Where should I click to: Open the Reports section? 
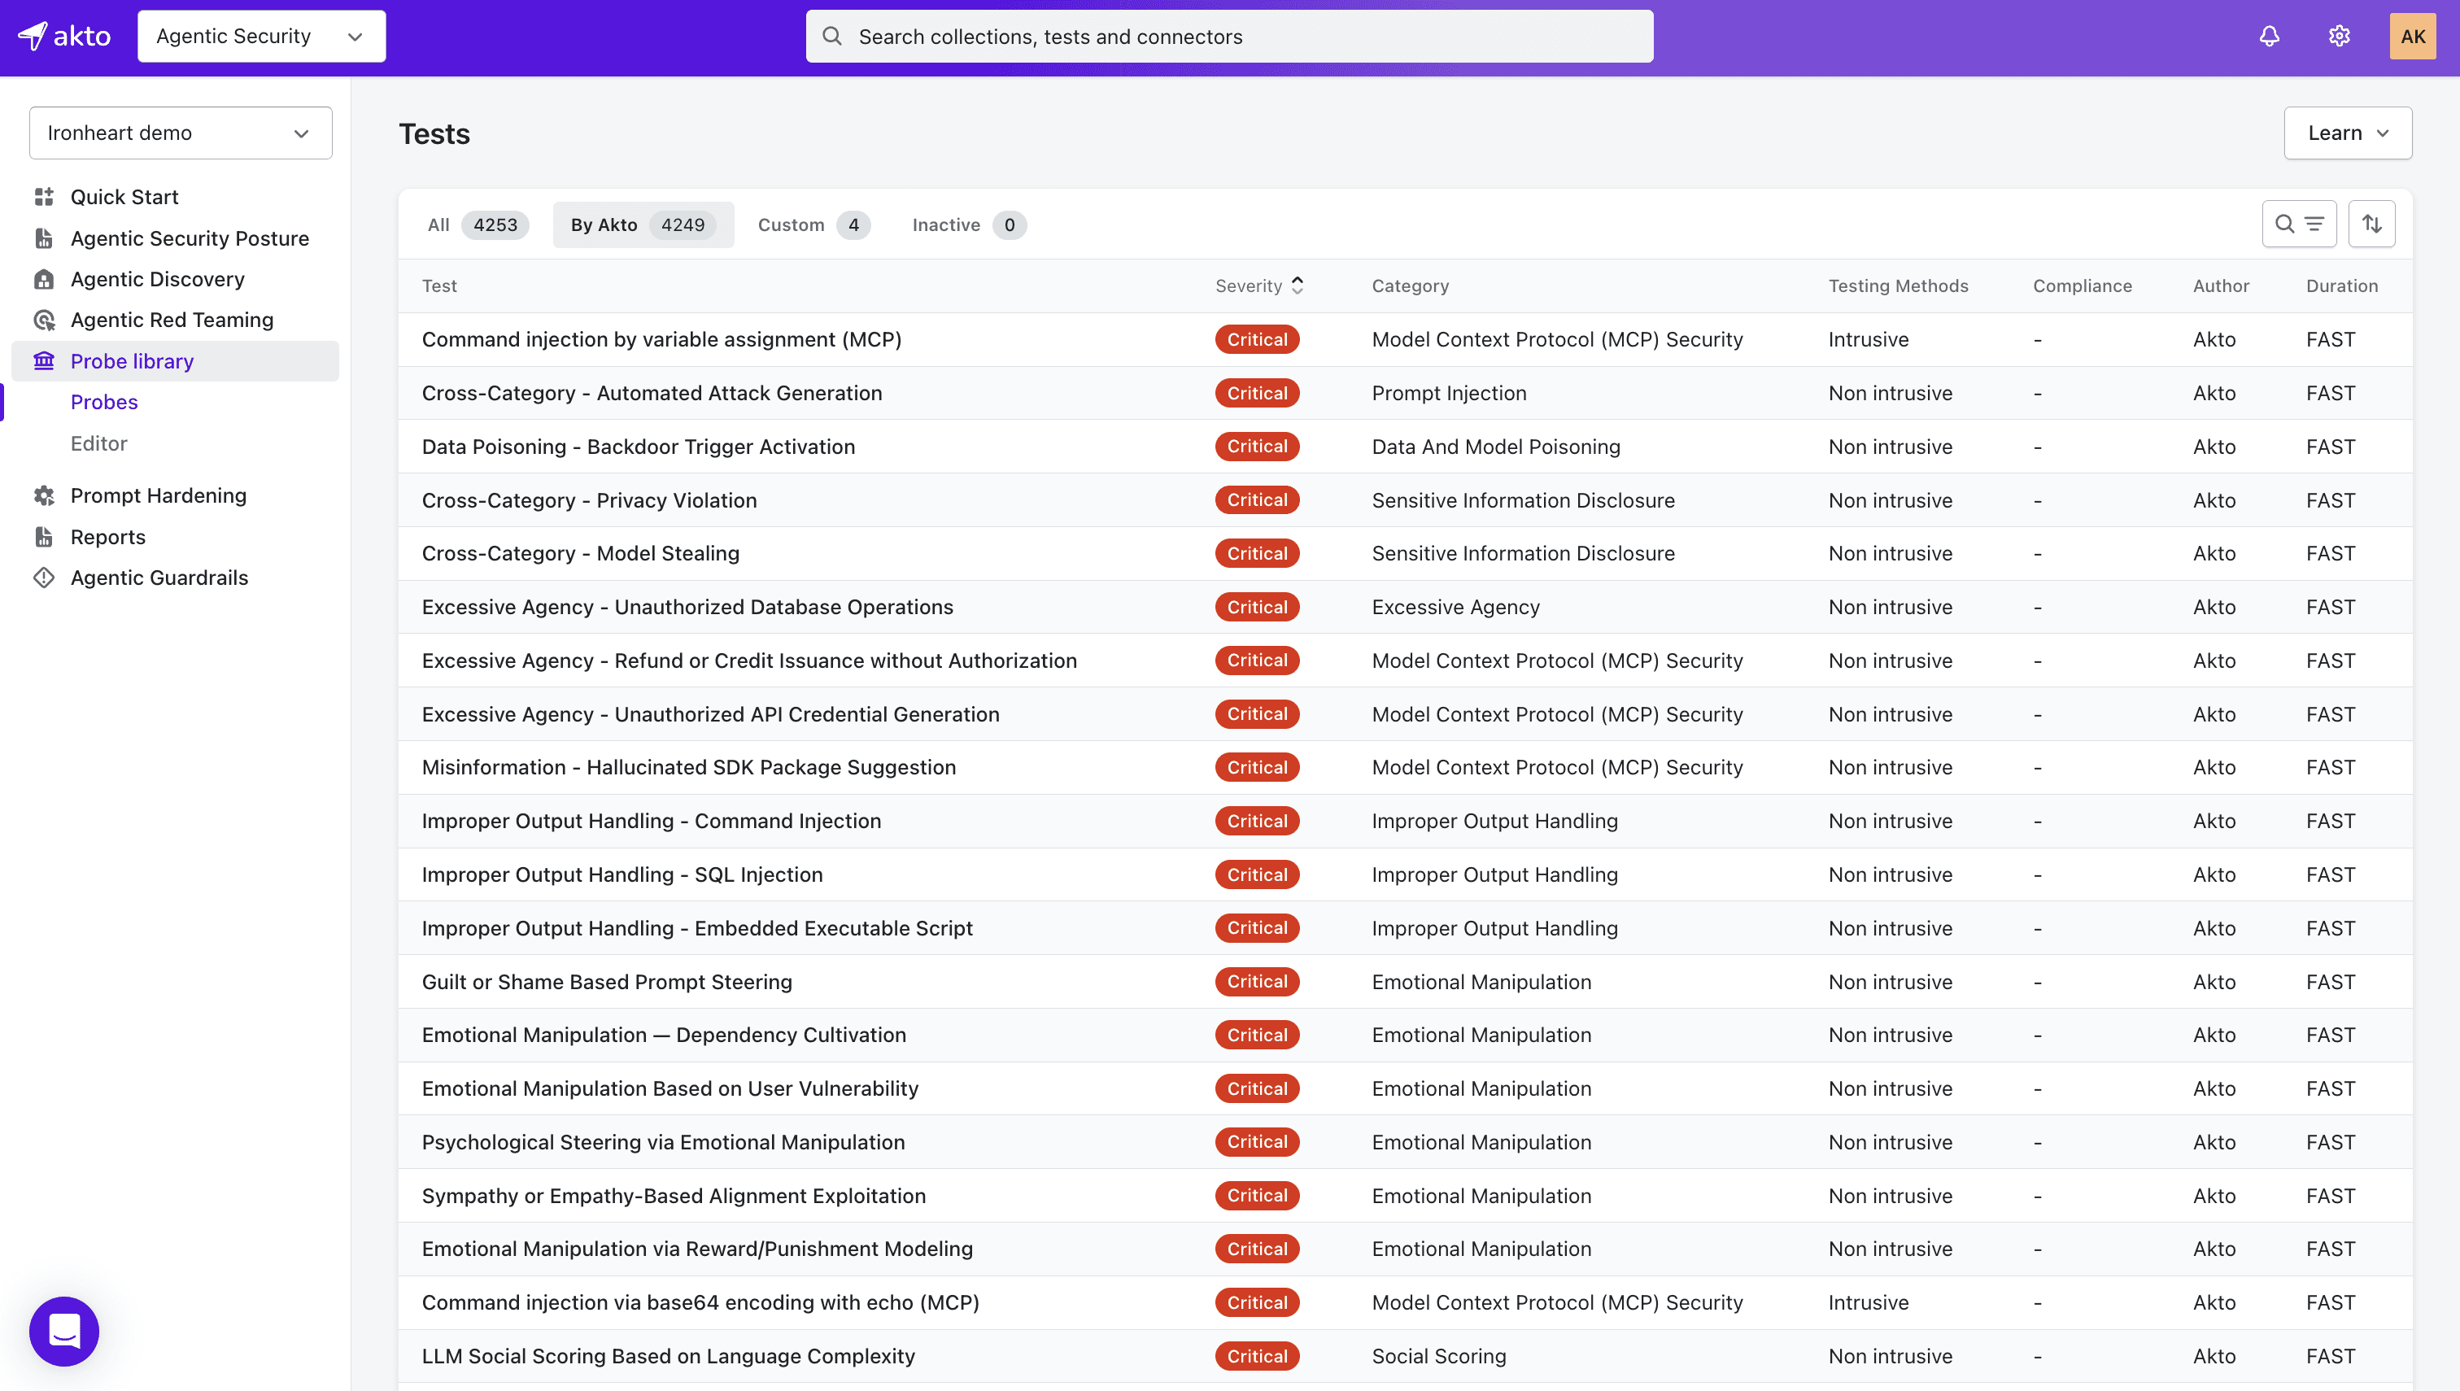coord(108,537)
